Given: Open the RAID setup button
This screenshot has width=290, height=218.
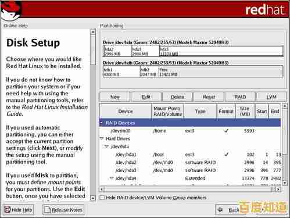Looking at the screenshot, I should 240,97.
